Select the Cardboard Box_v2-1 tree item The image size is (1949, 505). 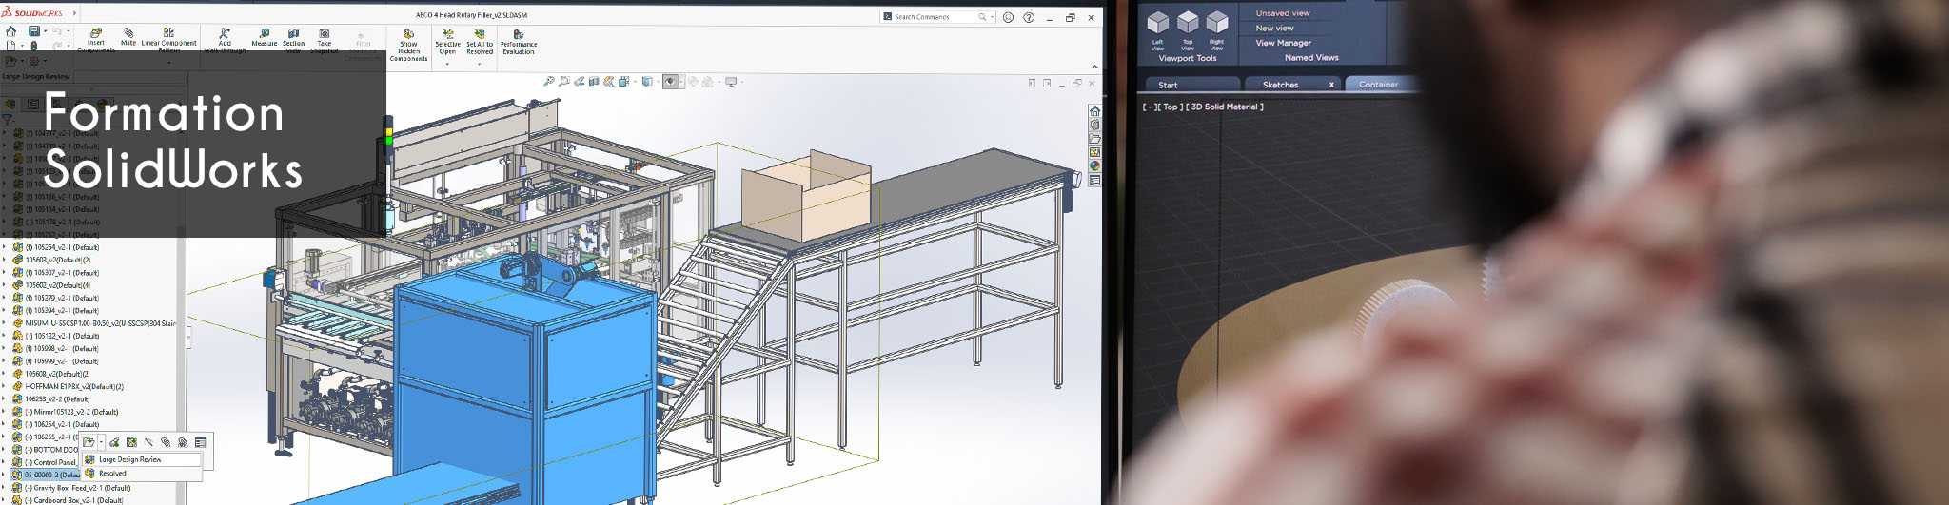[x=69, y=500]
